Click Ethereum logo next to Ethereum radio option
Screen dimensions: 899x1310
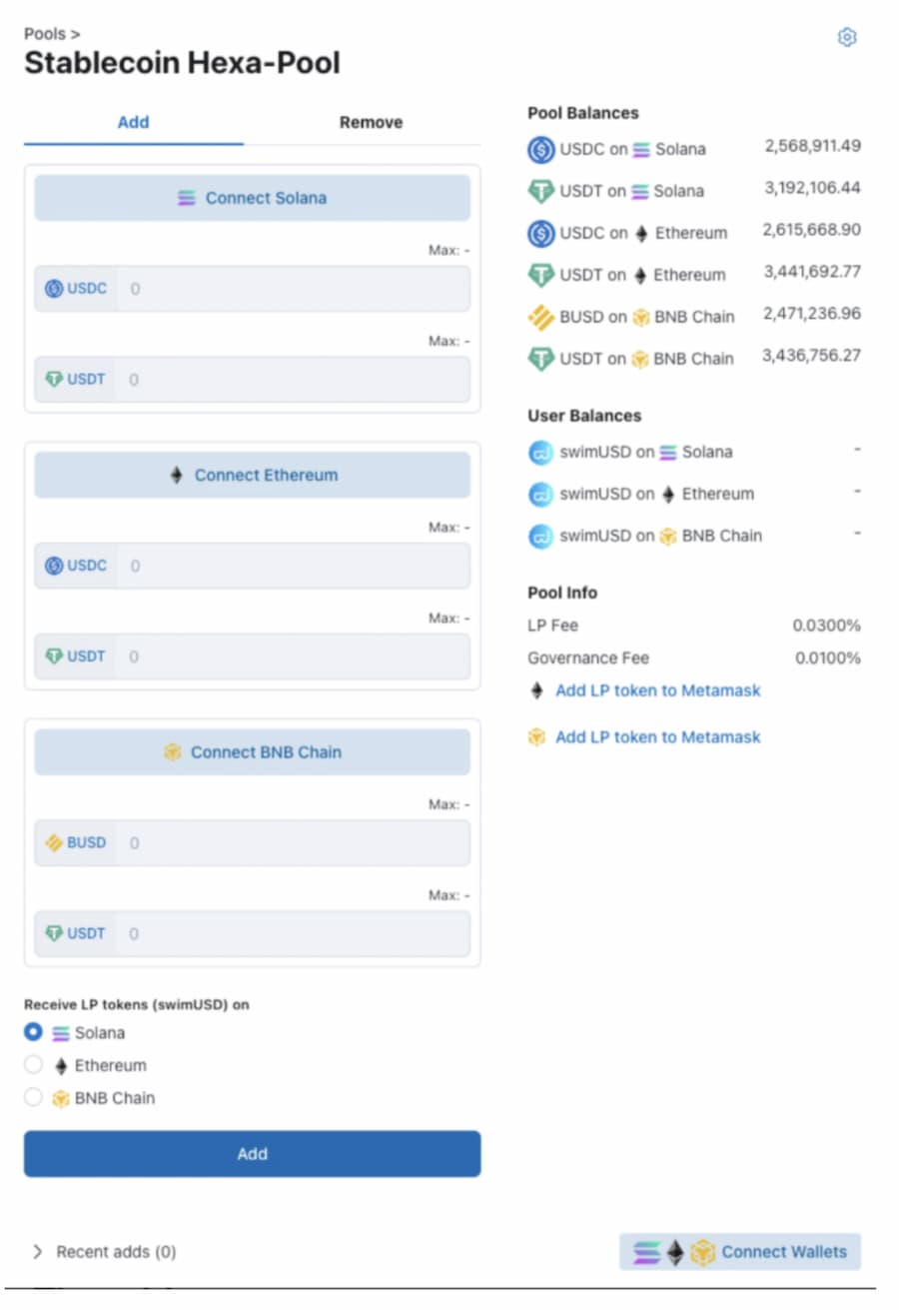point(61,1066)
